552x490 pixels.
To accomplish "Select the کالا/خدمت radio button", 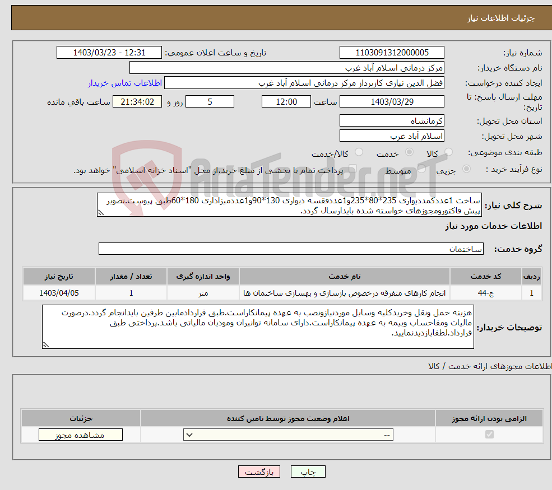I will (359, 152).
